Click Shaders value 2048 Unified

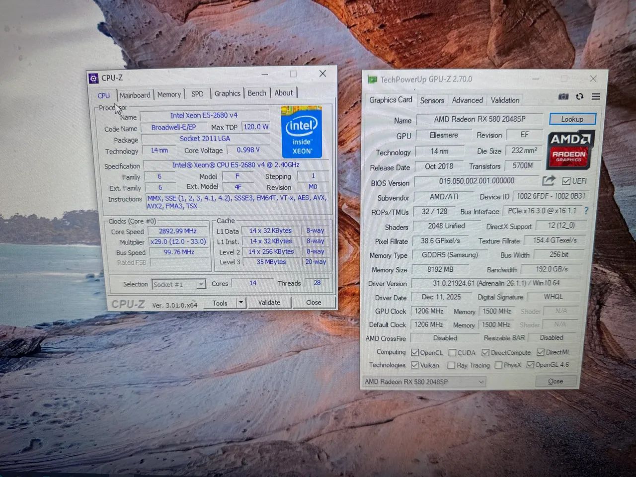pyautogui.click(x=446, y=226)
